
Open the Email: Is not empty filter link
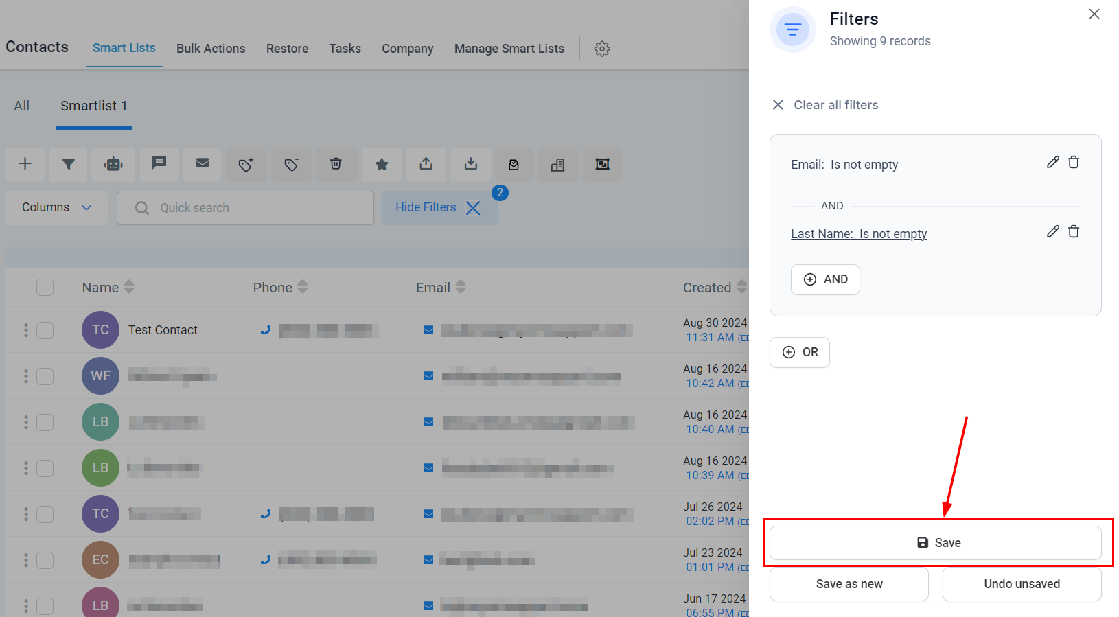844,165
